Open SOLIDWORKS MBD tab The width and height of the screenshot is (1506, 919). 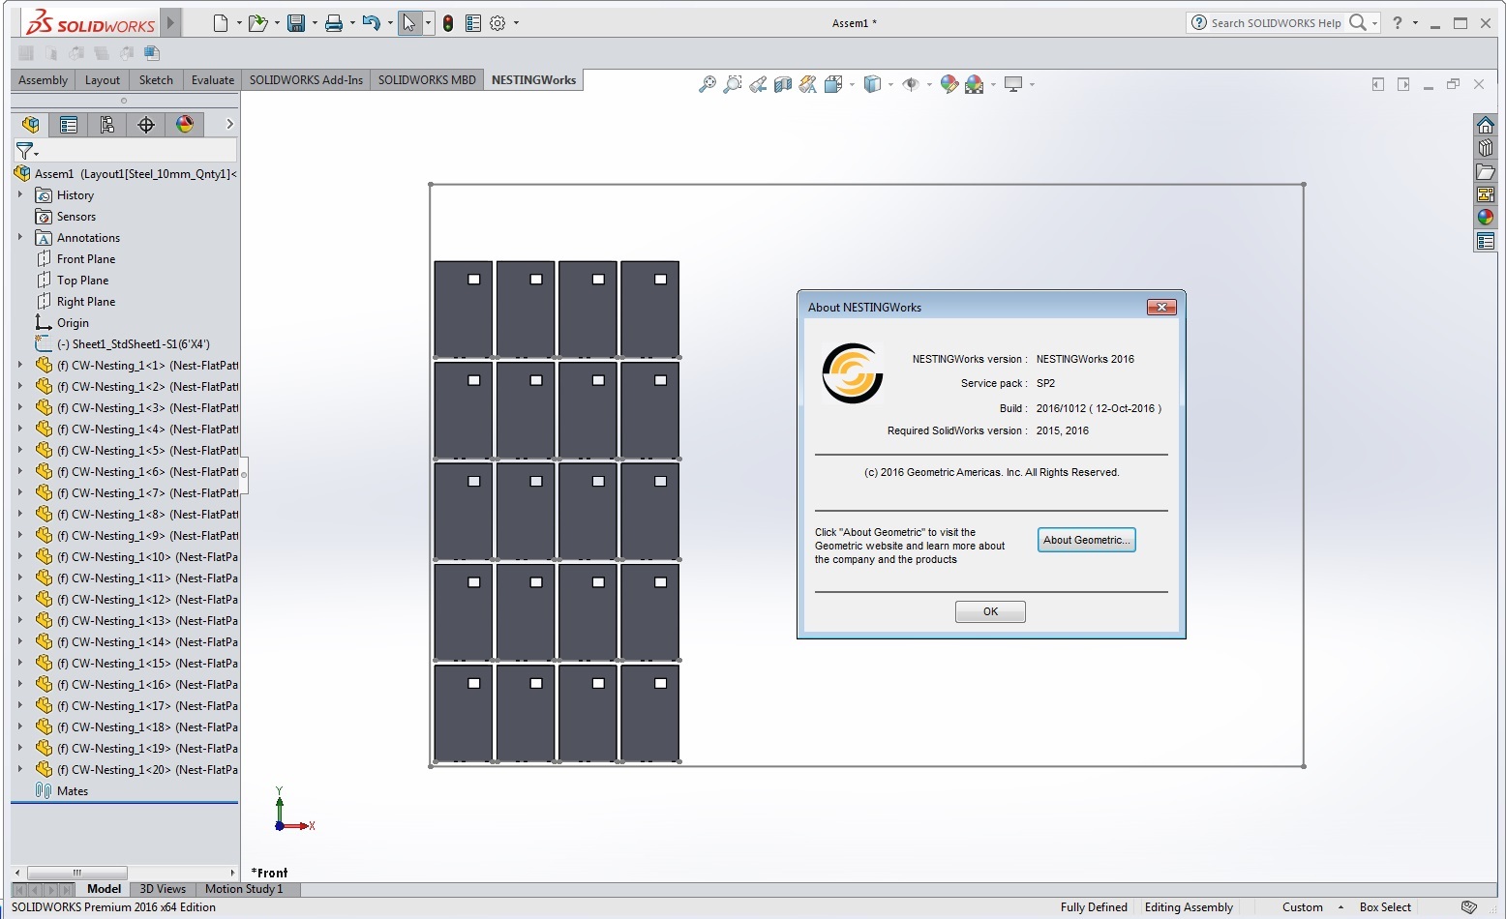(427, 80)
